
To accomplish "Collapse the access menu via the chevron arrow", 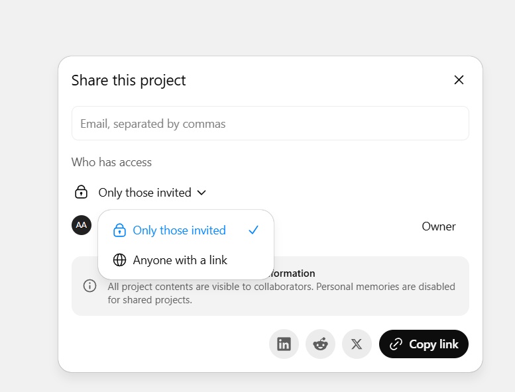I will tap(202, 193).
